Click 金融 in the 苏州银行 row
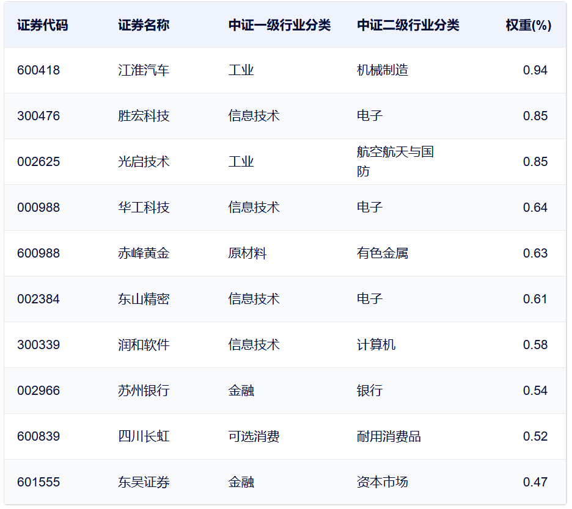 click(x=241, y=391)
